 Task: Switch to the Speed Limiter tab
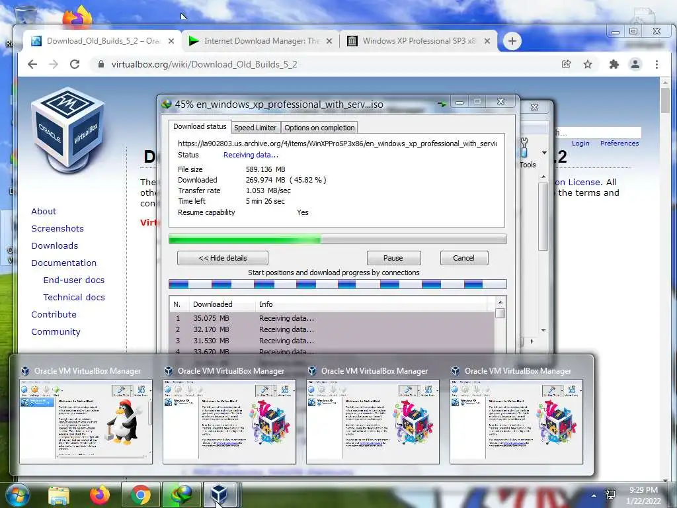[x=255, y=128]
